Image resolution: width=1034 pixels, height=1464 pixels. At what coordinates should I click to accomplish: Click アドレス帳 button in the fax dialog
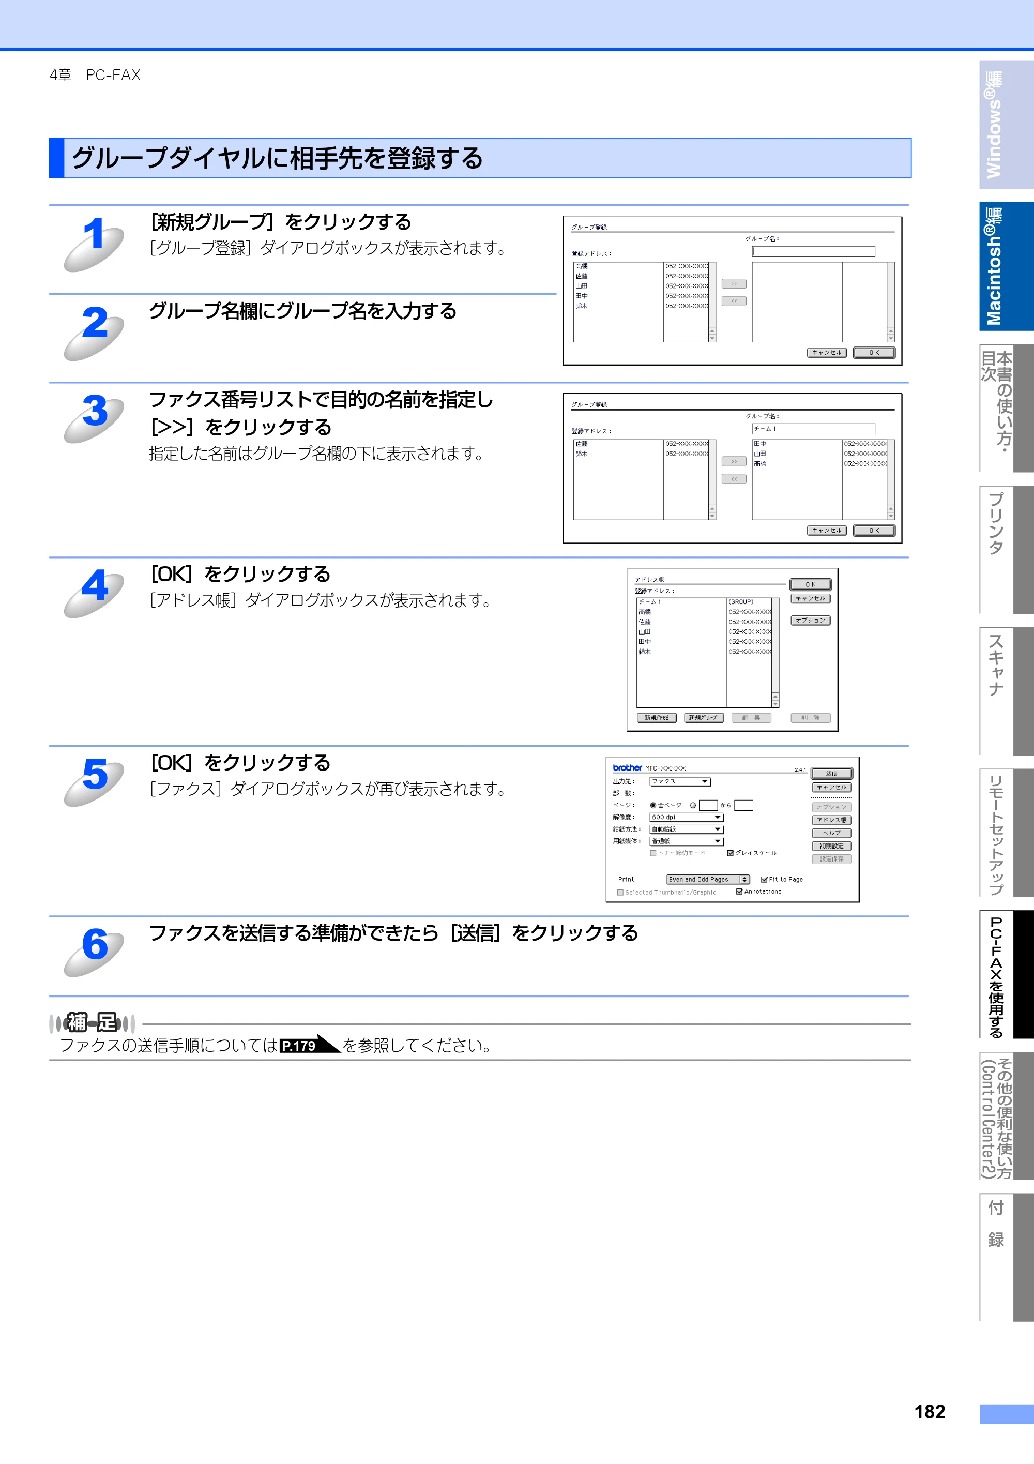tap(831, 820)
